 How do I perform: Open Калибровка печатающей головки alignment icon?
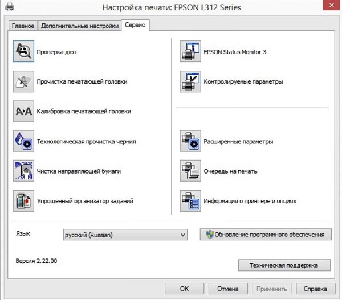(x=23, y=112)
